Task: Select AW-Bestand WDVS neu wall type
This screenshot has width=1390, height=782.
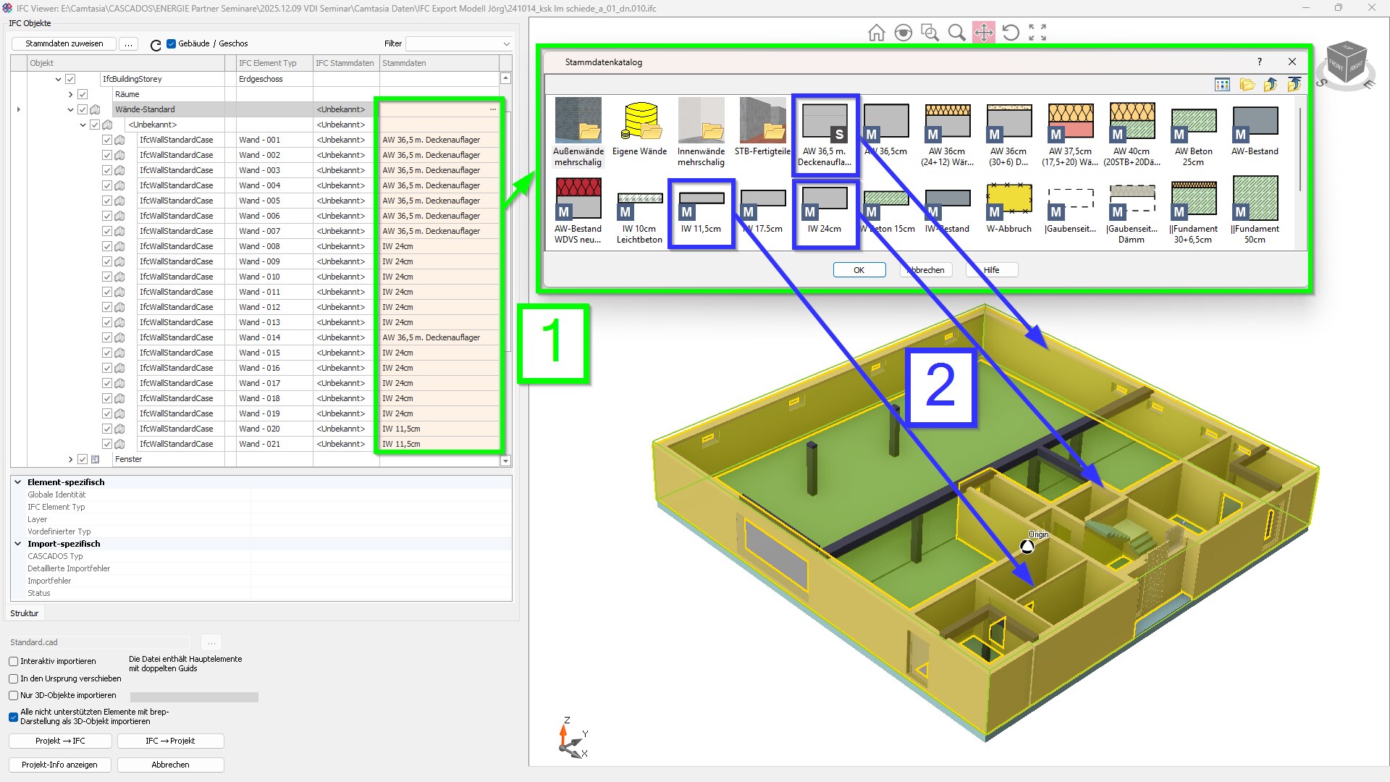Action: click(x=578, y=212)
